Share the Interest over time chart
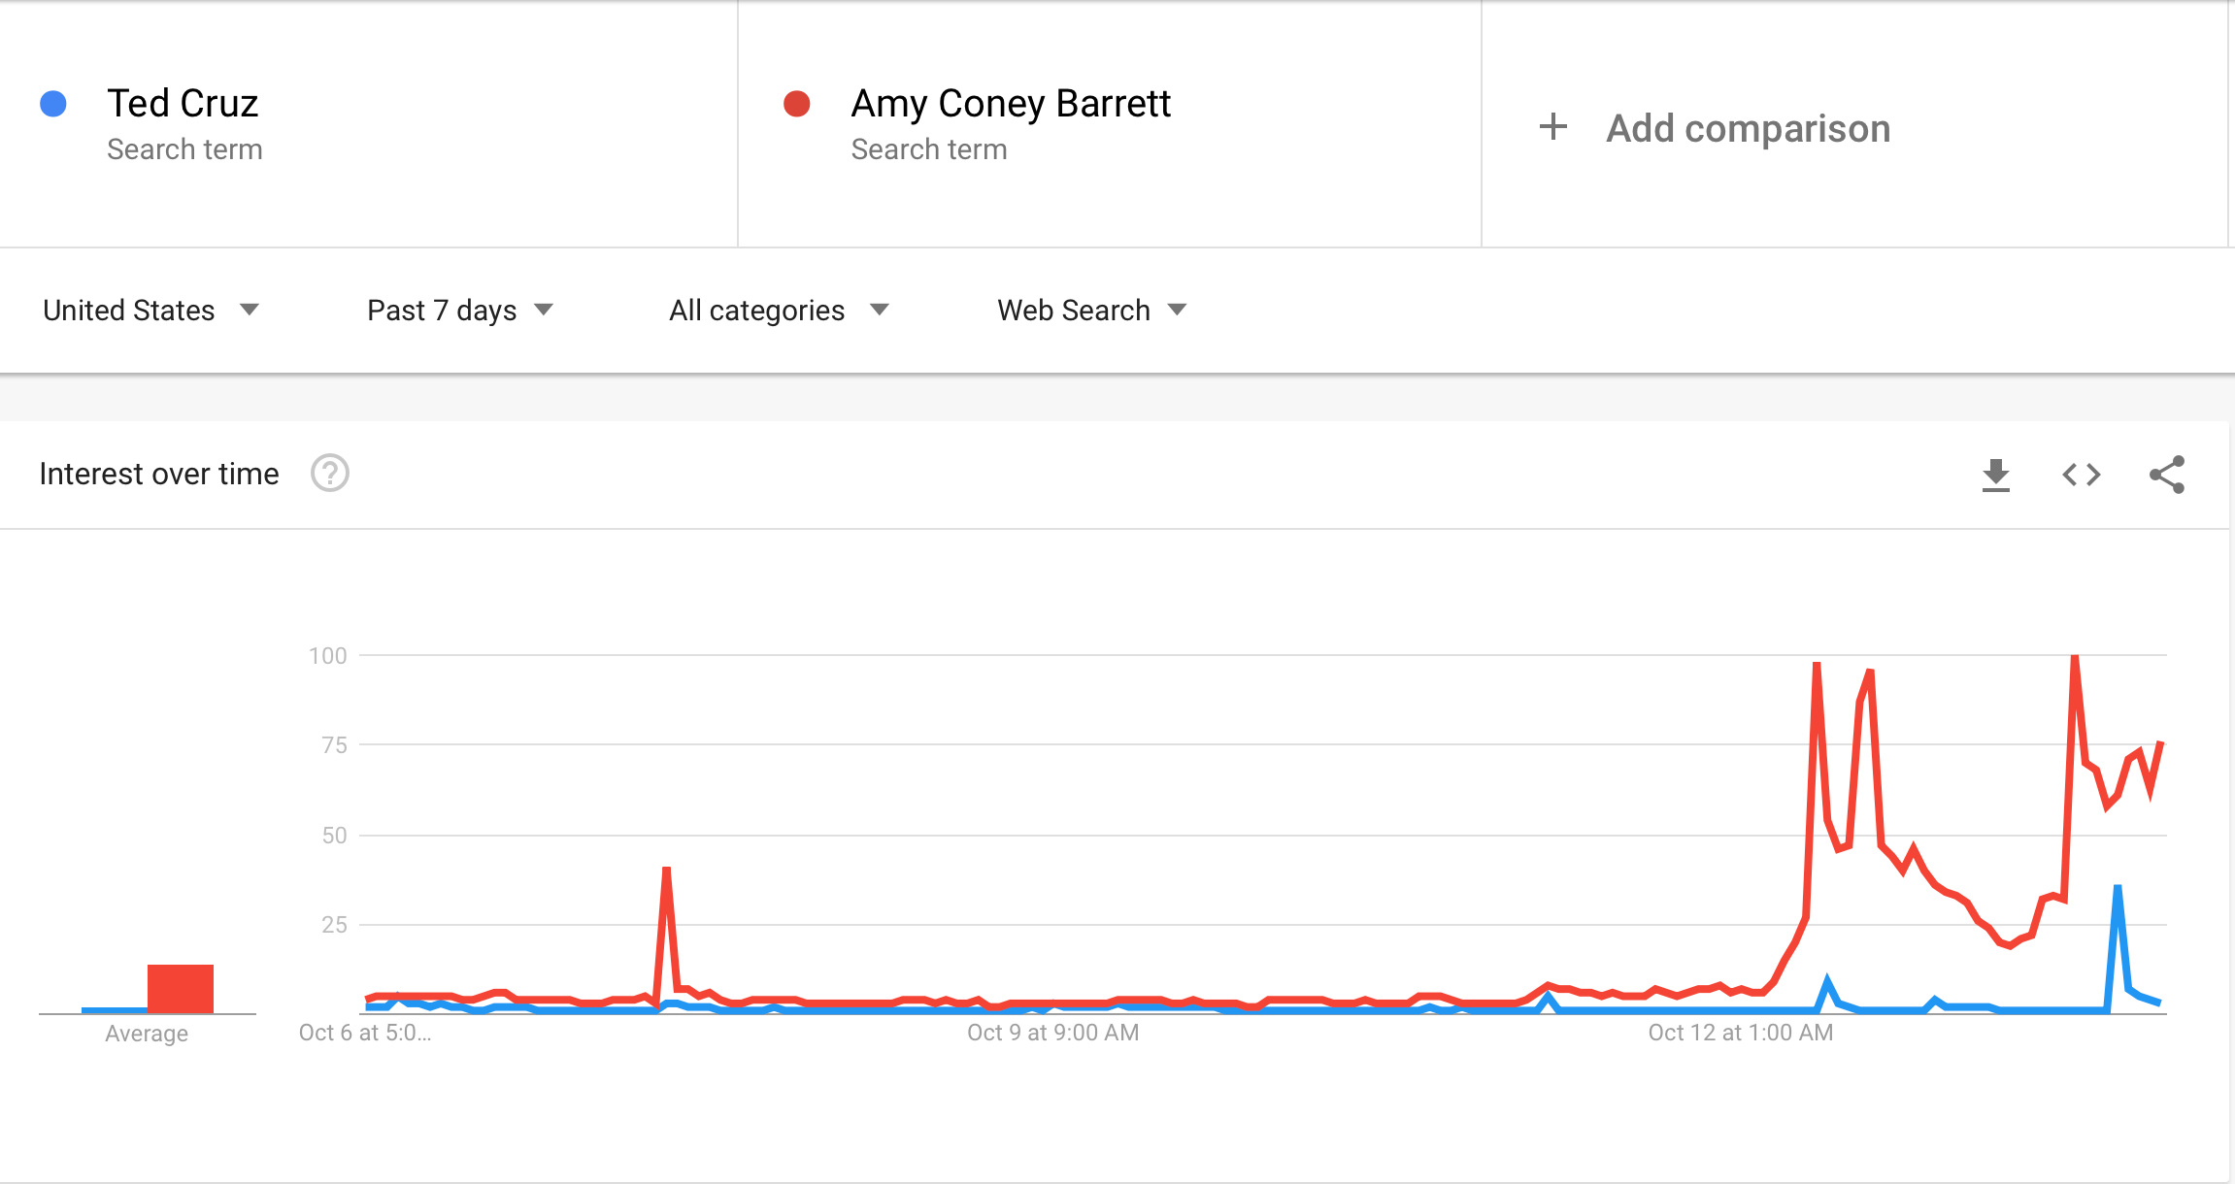This screenshot has height=1184, width=2235. pos(2167,475)
